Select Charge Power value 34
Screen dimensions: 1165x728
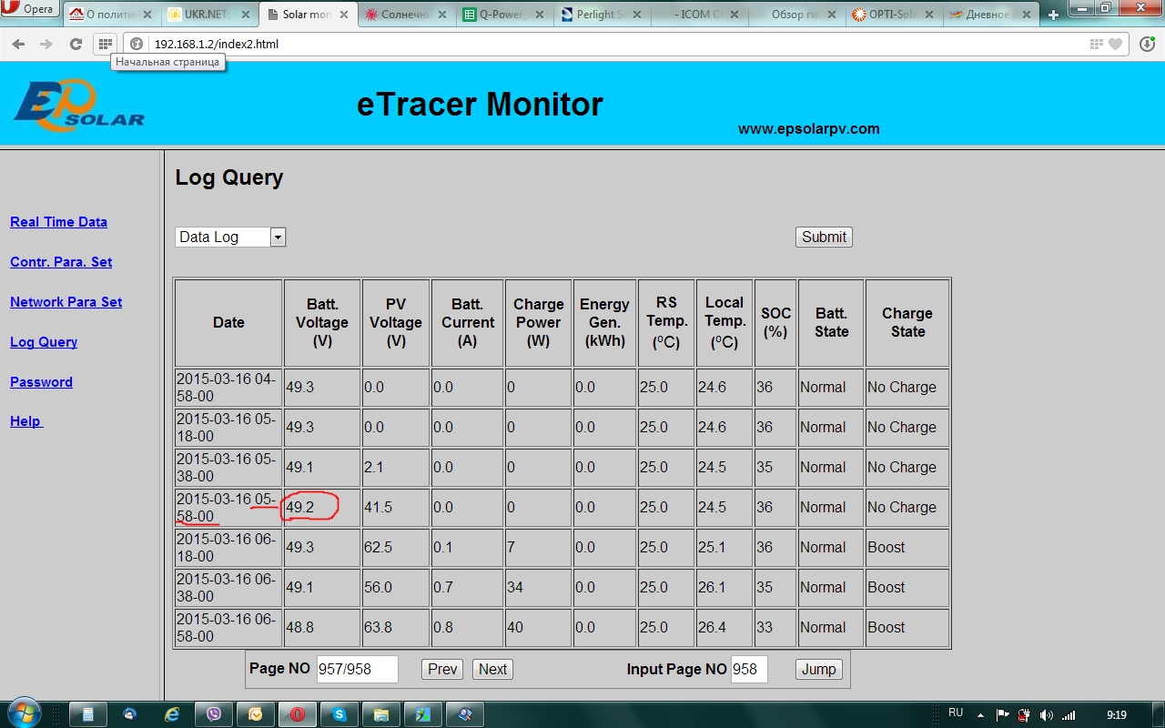(515, 587)
